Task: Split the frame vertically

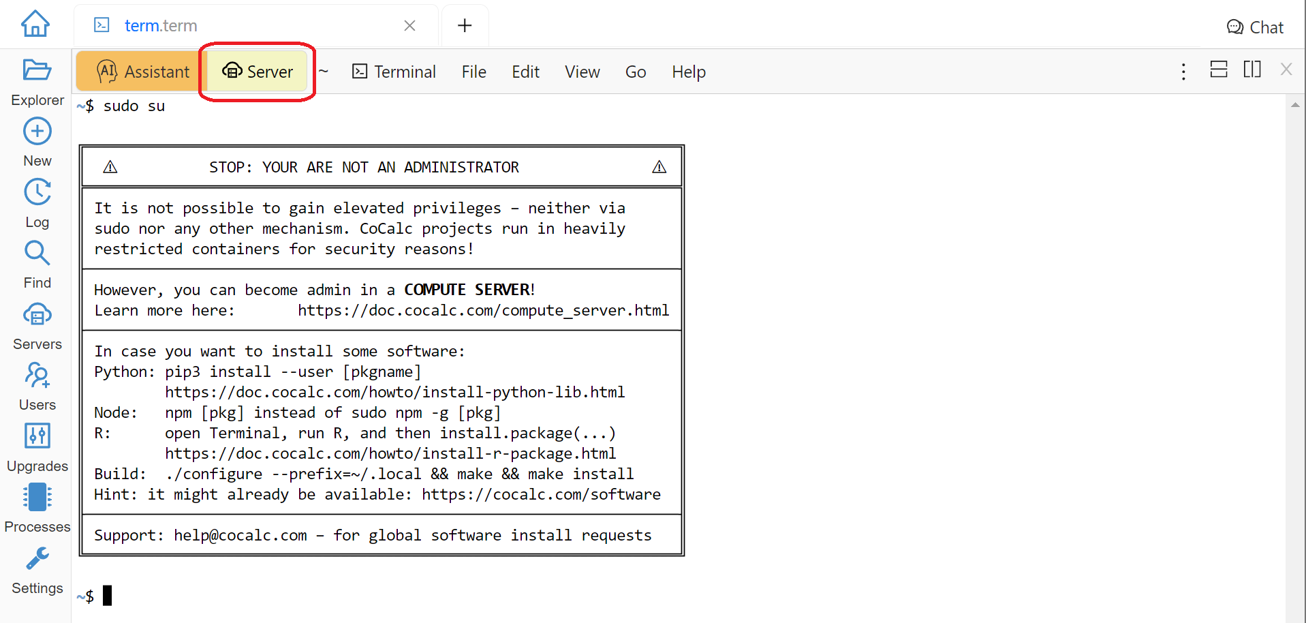Action: [1252, 70]
